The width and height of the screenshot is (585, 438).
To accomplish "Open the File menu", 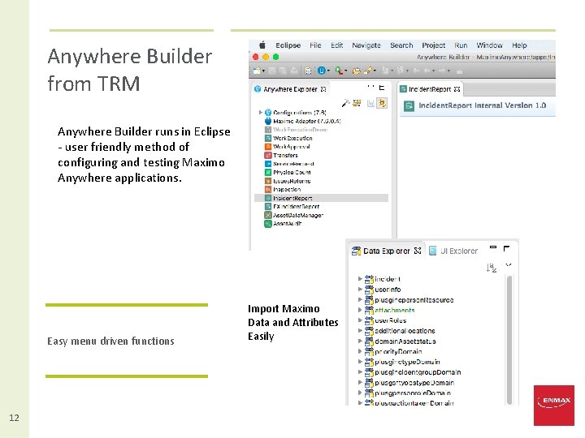I will pyautogui.click(x=315, y=45).
